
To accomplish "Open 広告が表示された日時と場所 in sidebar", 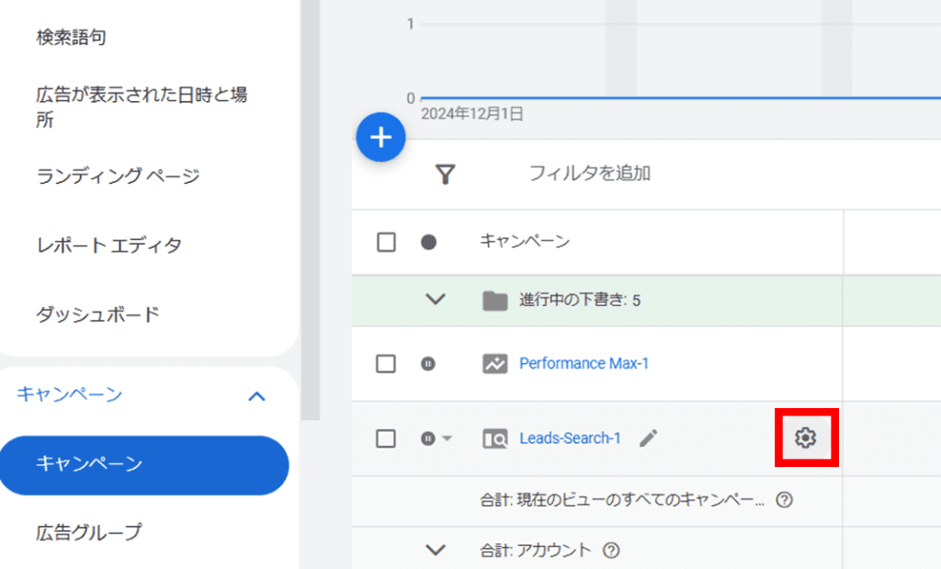I will (x=142, y=107).
